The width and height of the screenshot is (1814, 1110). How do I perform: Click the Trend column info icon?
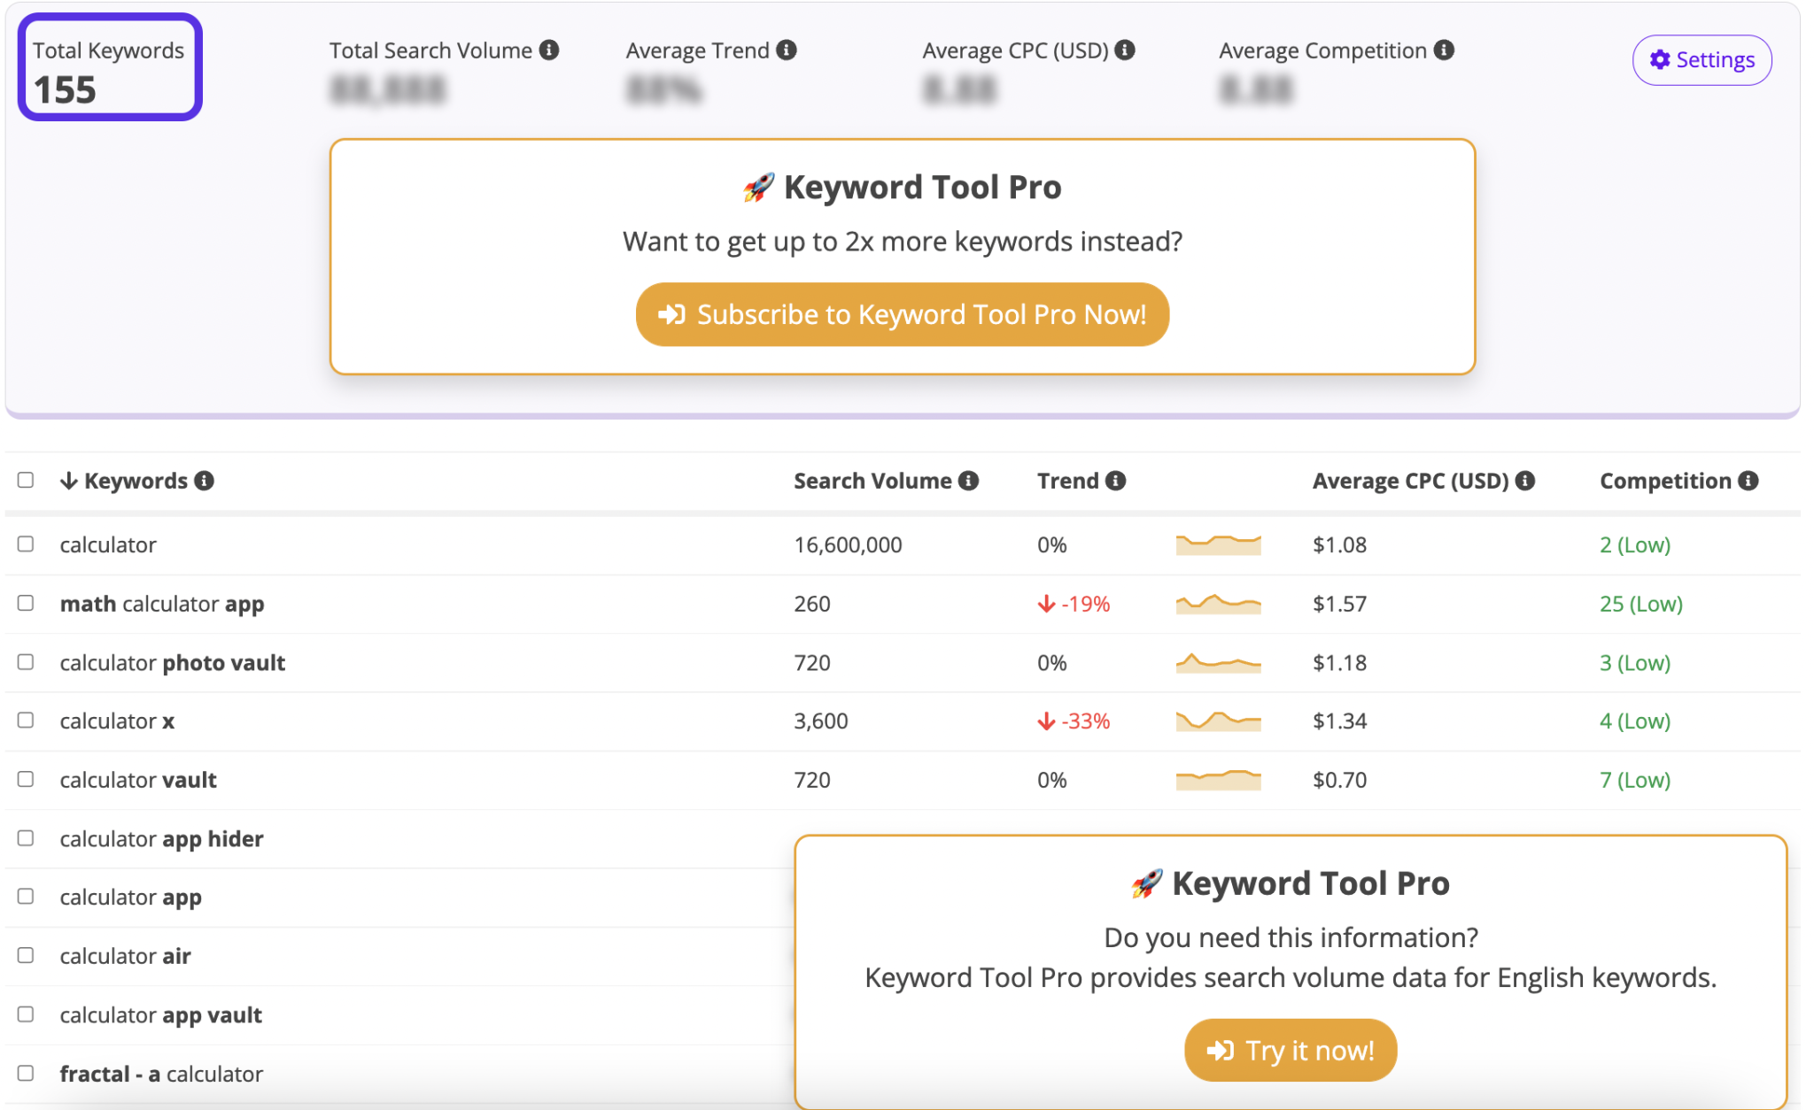click(x=1116, y=481)
